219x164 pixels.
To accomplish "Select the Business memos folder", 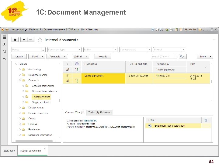I will pyautogui.click(x=38, y=75).
